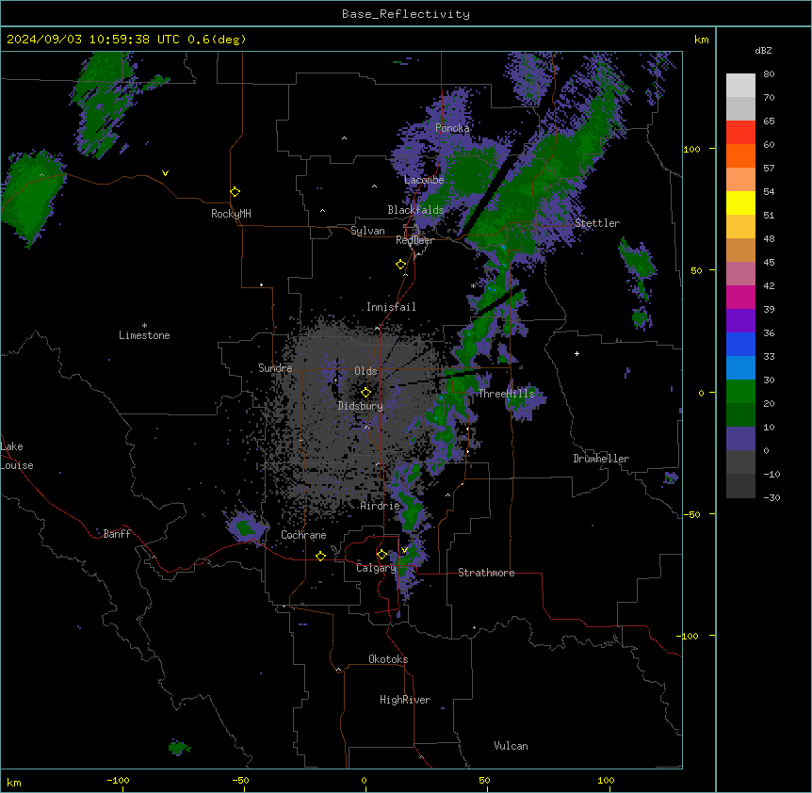
Task: Click the Strathmore town label
Action: pyautogui.click(x=486, y=573)
